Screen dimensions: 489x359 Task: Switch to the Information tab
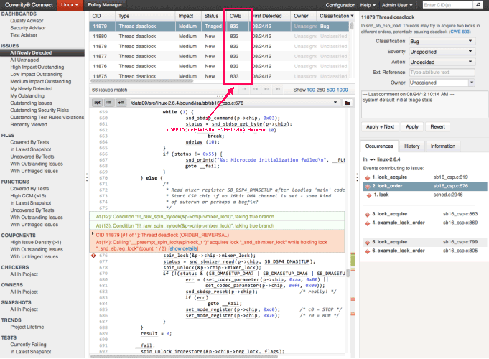click(443, 146)
